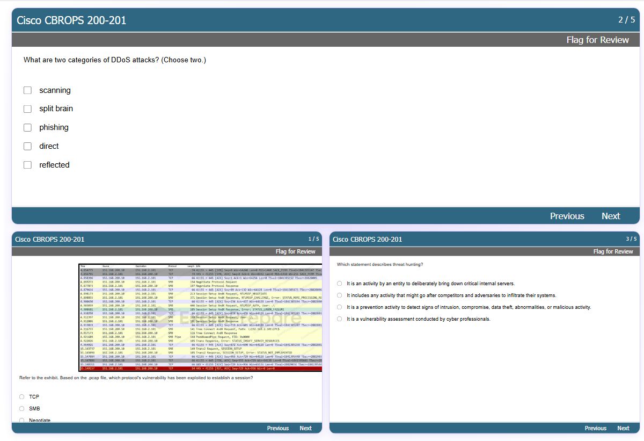Choose the TCP radio option
Image resolution: width=644 pixels, height=441 pixels.
22,397
